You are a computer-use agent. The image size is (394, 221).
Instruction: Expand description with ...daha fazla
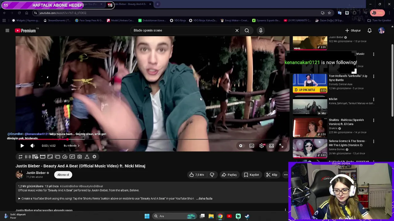click(204, 199)
